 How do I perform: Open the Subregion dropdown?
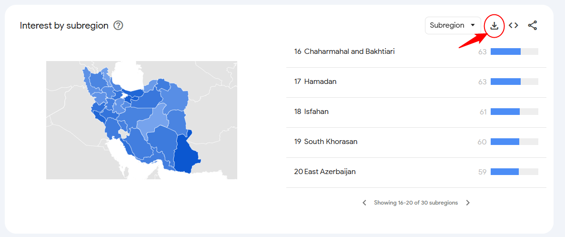(453, 26)
